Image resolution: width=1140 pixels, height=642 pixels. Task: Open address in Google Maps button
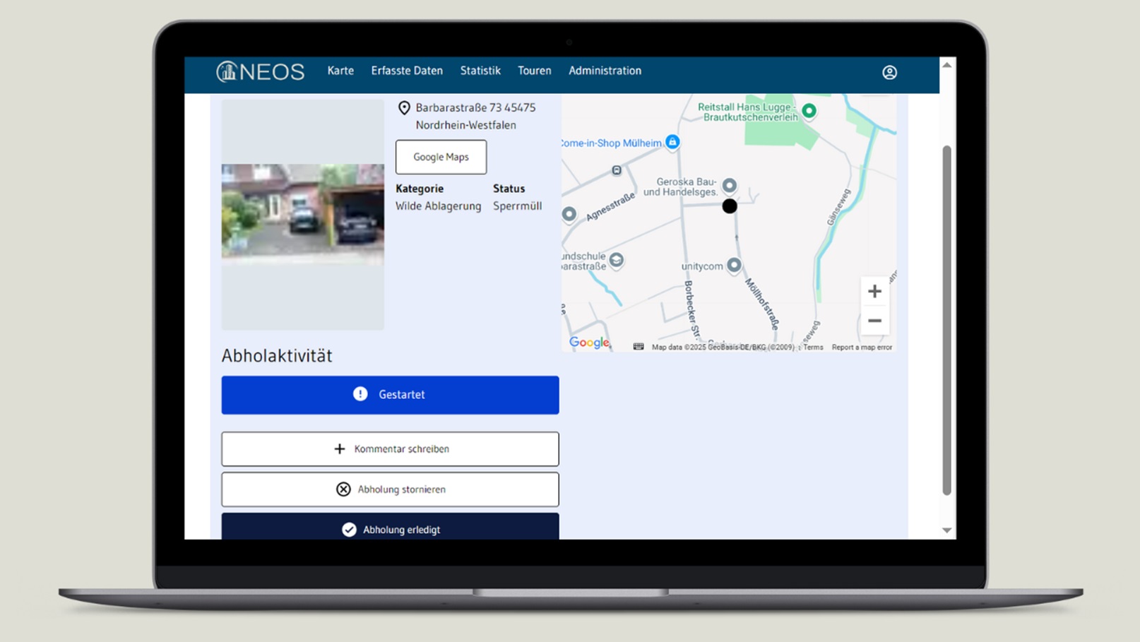tap(441, 157)
